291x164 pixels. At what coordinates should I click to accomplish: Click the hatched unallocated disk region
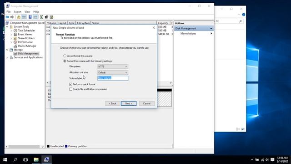tap(164, 99)
